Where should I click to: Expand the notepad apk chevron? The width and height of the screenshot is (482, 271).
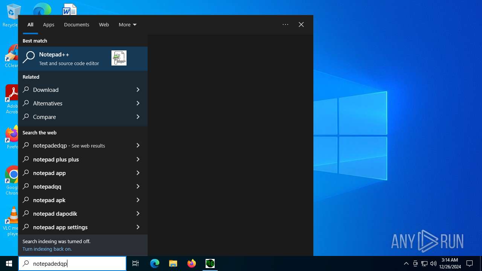(138, 200)
